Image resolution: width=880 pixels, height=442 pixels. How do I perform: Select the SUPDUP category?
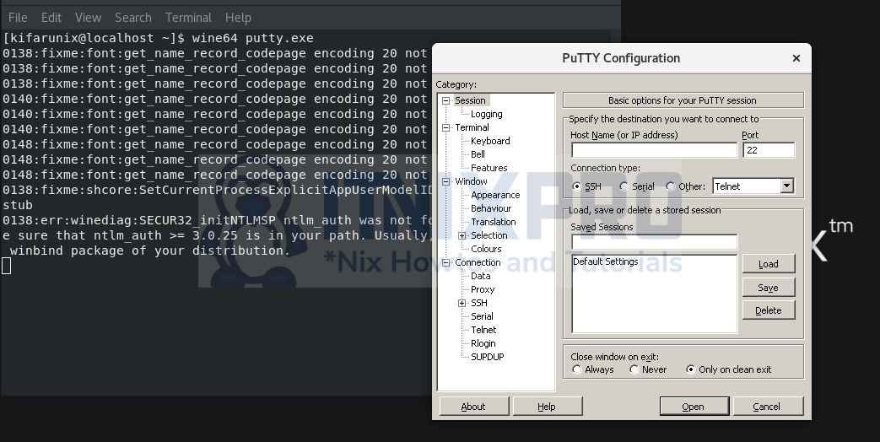[x=487, y=357]
